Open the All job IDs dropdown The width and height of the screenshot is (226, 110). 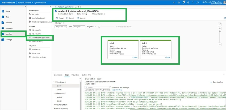61,27
